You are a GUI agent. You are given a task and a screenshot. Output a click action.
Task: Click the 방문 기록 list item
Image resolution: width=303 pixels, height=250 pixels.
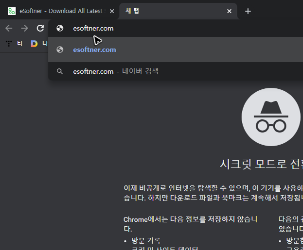146,241
